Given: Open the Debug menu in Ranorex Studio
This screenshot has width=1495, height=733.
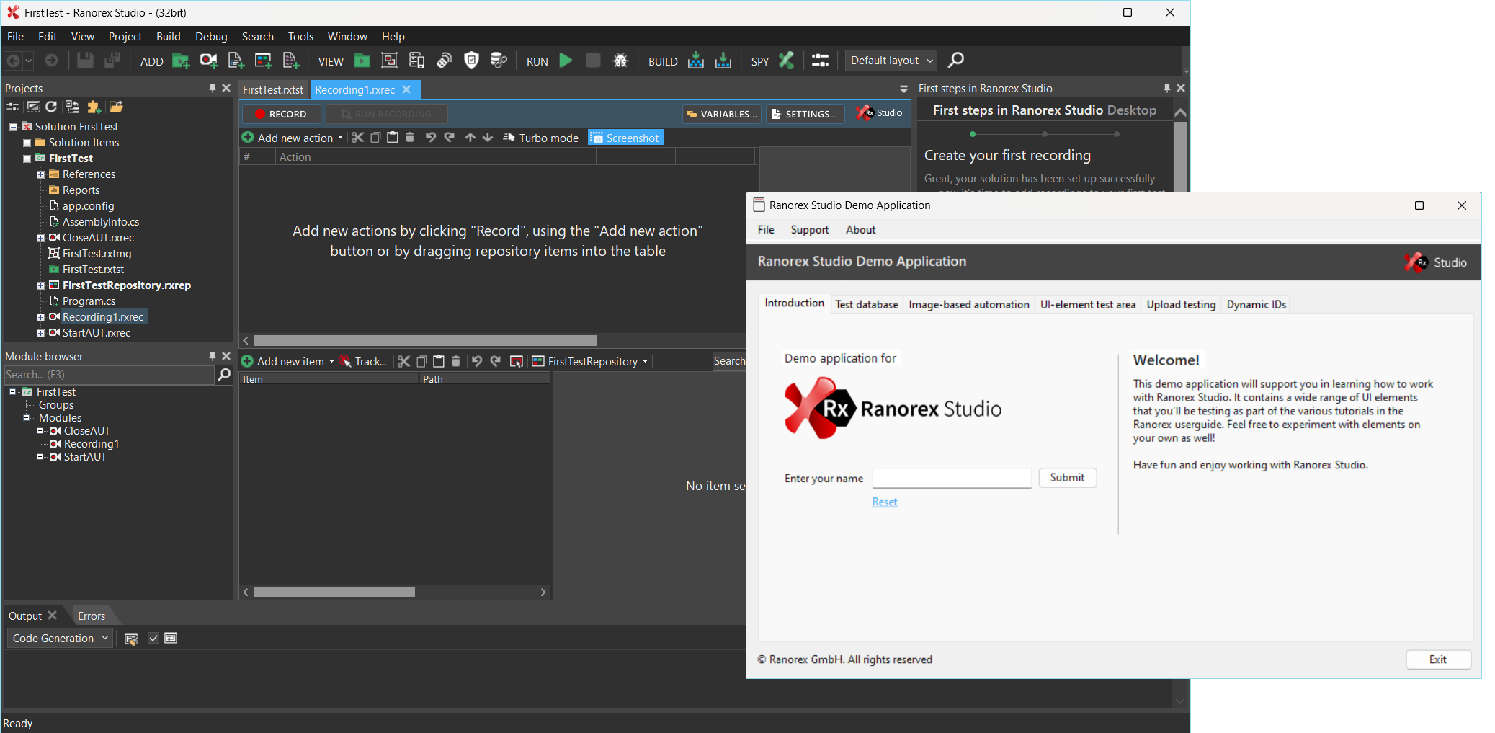Looking at the screenshot, I should coord(211,36).
